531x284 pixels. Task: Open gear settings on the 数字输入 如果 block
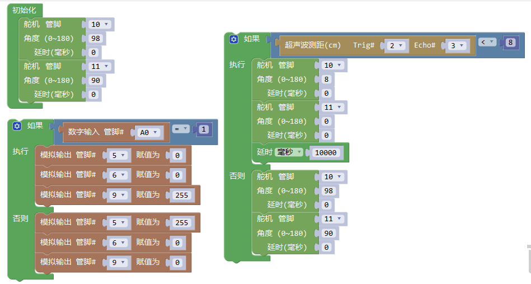pyautogui.click(x=17, y=126)
